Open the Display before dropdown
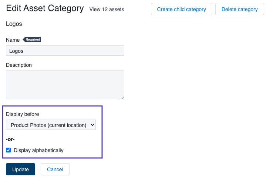This screenshot has width=270, height=196. tap(51, 125)
